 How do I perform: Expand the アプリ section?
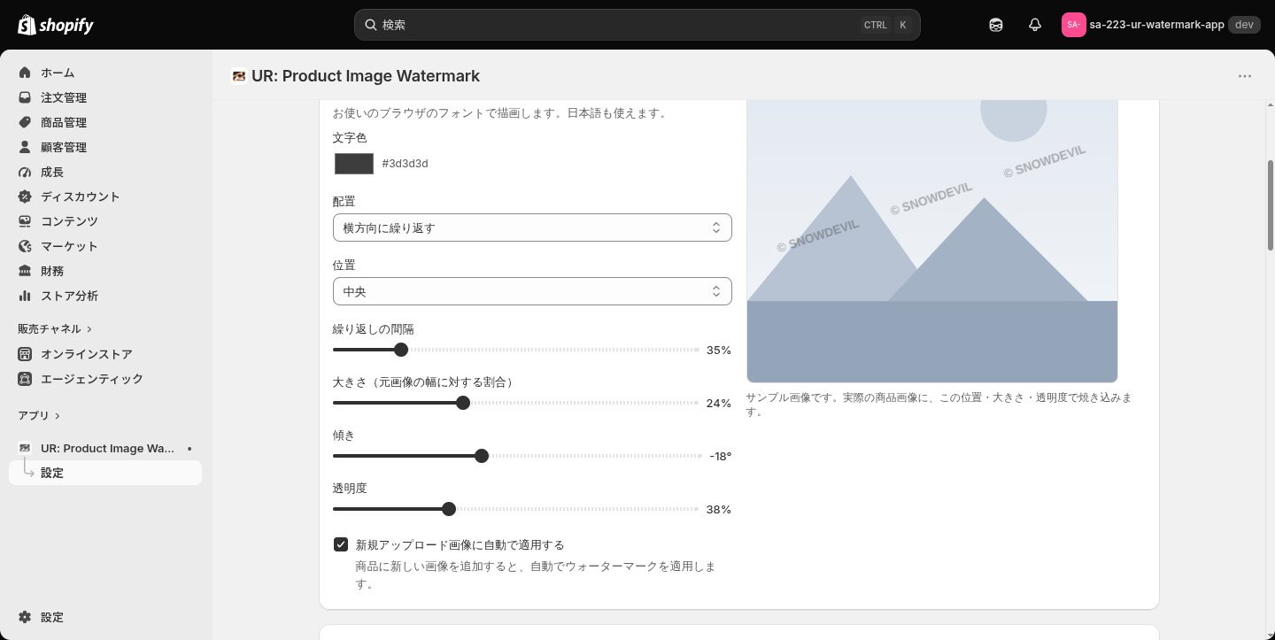(39, 416)
